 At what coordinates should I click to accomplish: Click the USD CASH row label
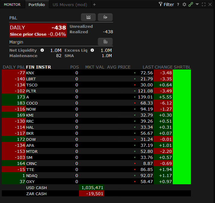pos(36,188)
